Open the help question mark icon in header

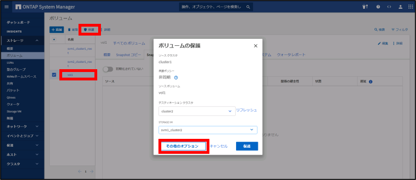(x=378, y=7)
